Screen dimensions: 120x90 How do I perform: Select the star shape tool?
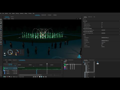pos(1,38)
